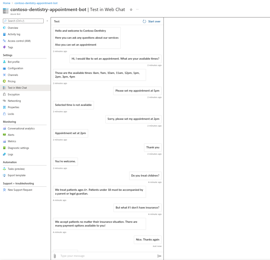Click the welcome message from Contoso Dentistry

[x=87, y=38]
